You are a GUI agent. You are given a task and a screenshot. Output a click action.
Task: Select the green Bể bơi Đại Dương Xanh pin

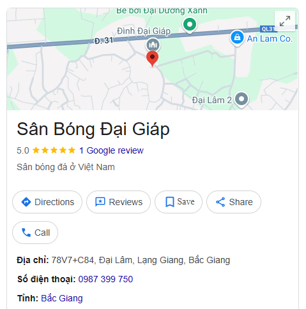pyautogui.click(x=190, y=25)
